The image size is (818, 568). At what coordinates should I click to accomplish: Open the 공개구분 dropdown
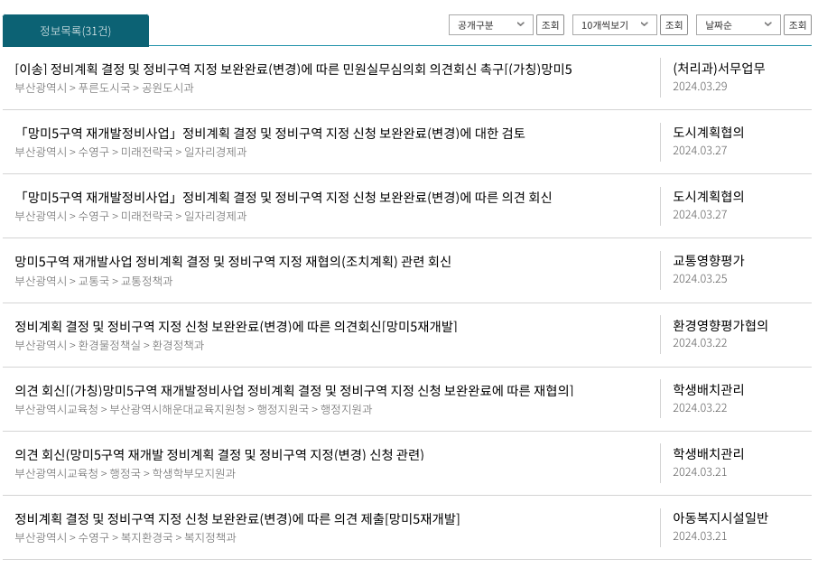coord(491,25)
